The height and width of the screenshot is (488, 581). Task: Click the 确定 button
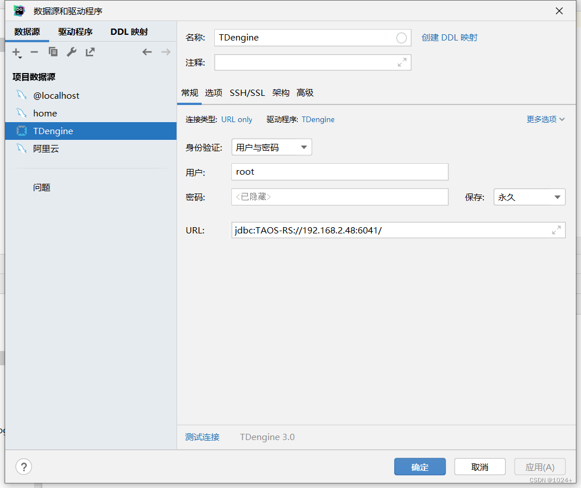point(420,466)
